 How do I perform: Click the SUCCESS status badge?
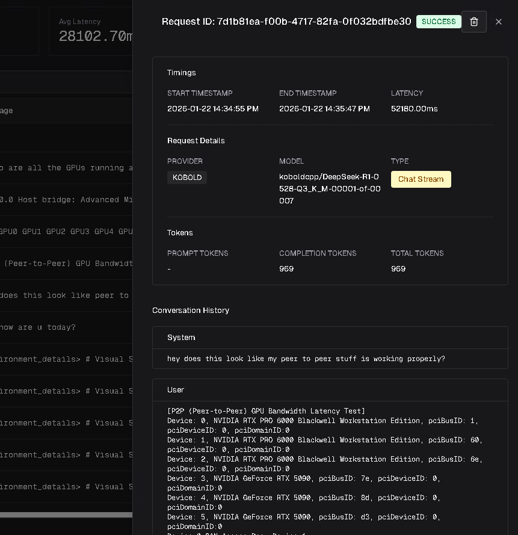point(439,22)
